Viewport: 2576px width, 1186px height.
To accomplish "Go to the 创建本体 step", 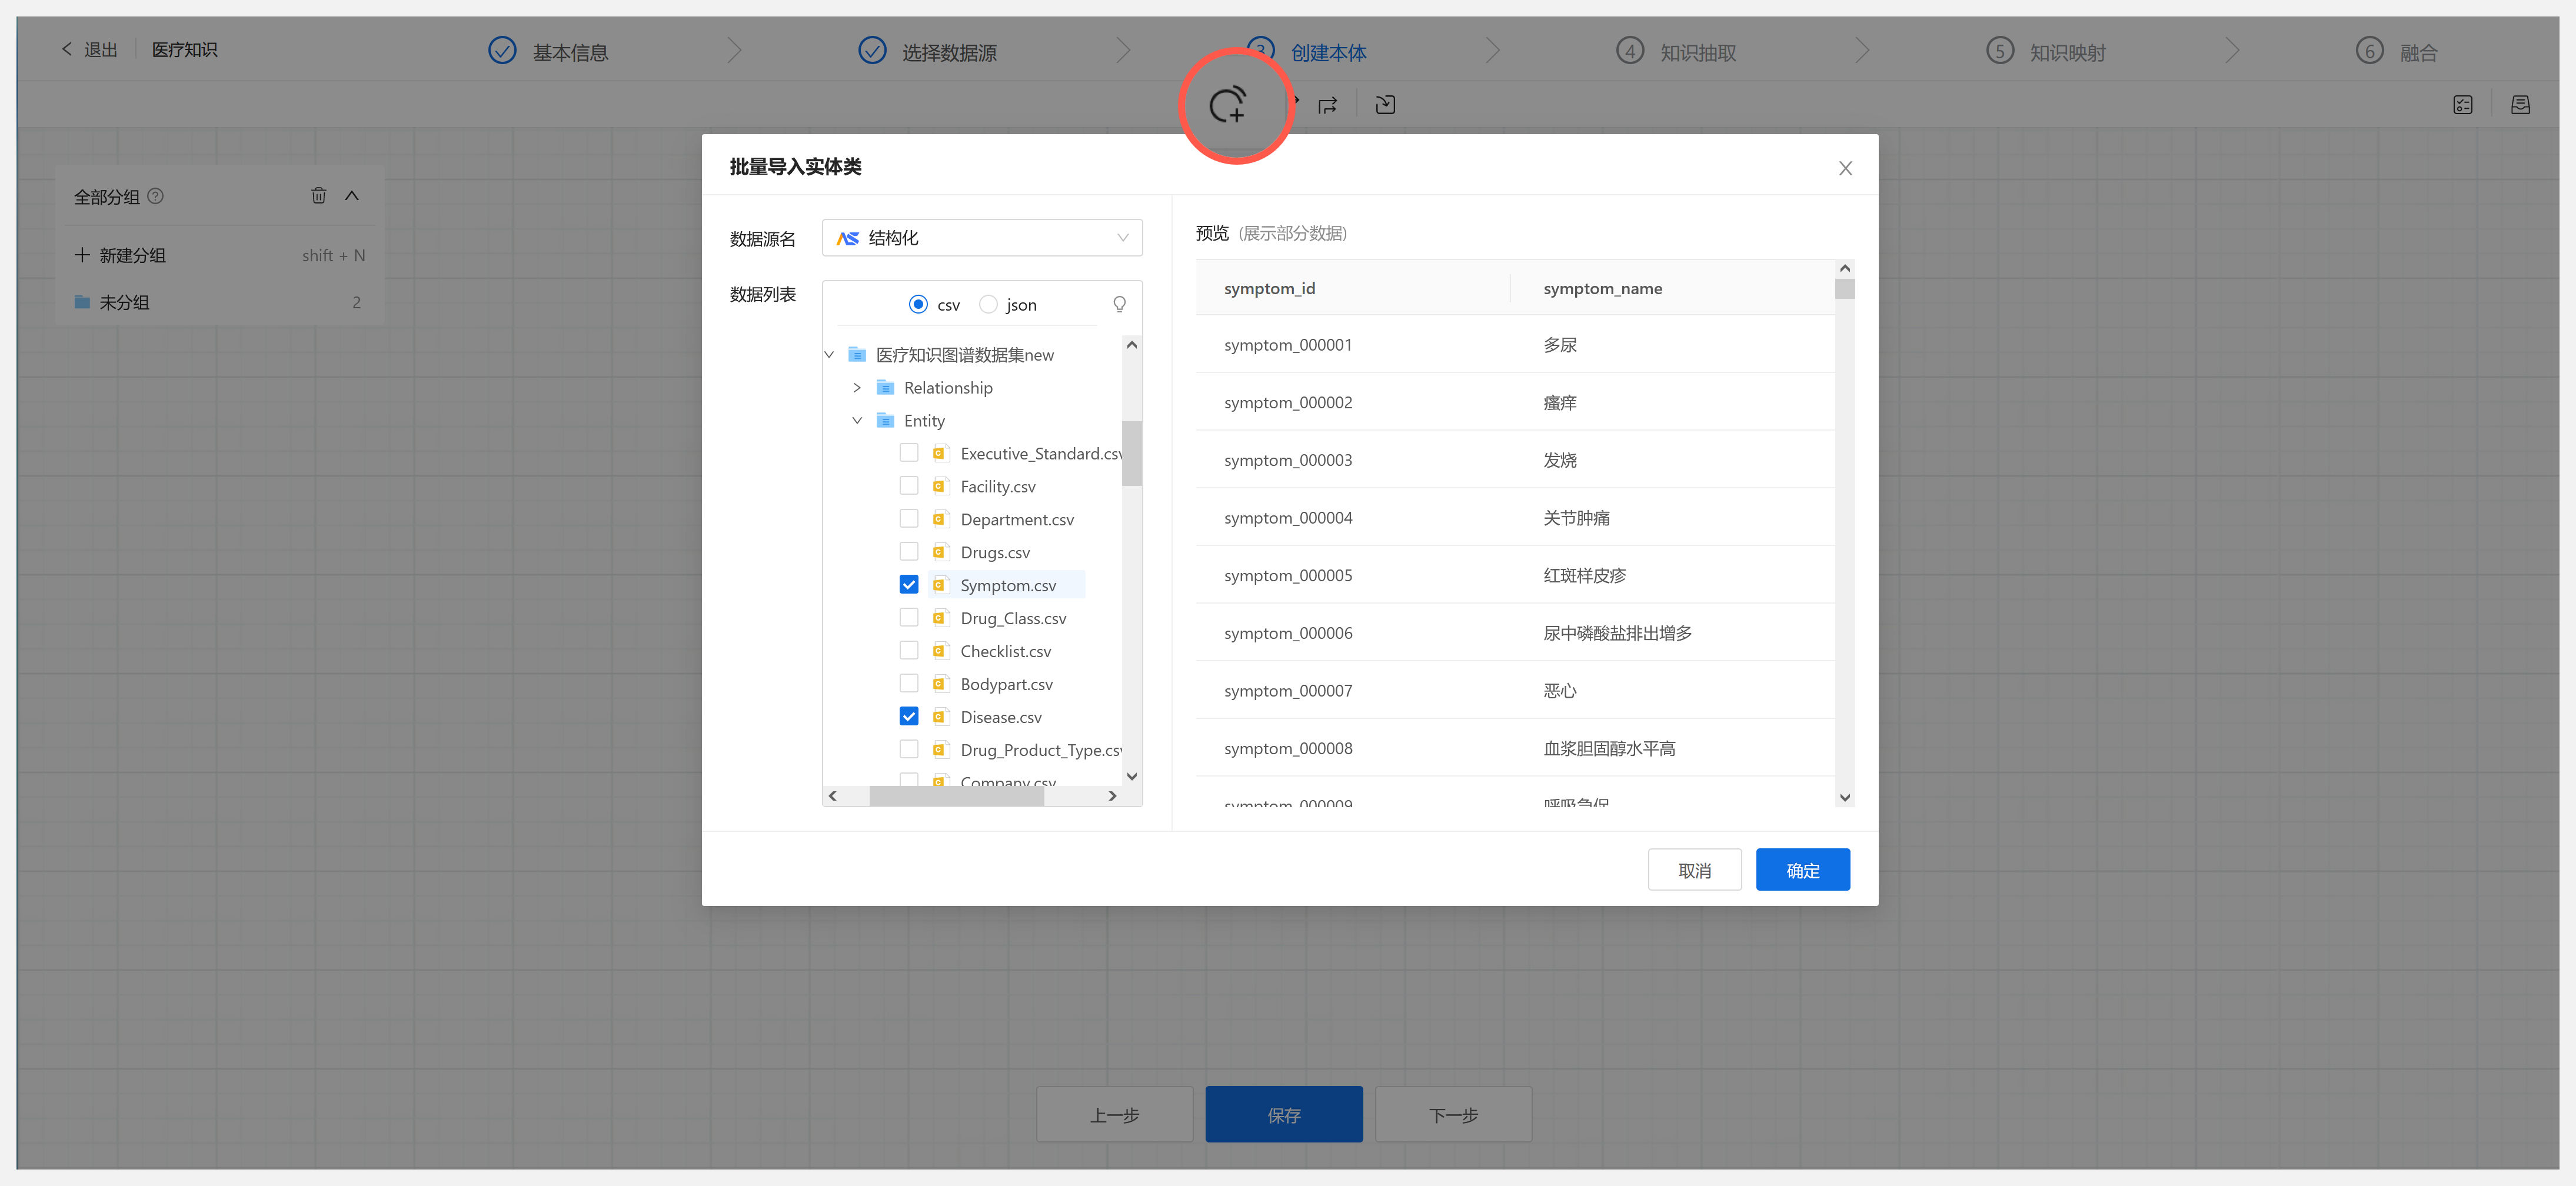I will click(x=1307, y=52).
